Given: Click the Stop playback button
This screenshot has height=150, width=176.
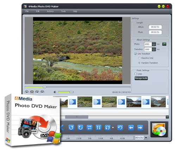Looking at the screenshot, I should click(x=32, y=92).
